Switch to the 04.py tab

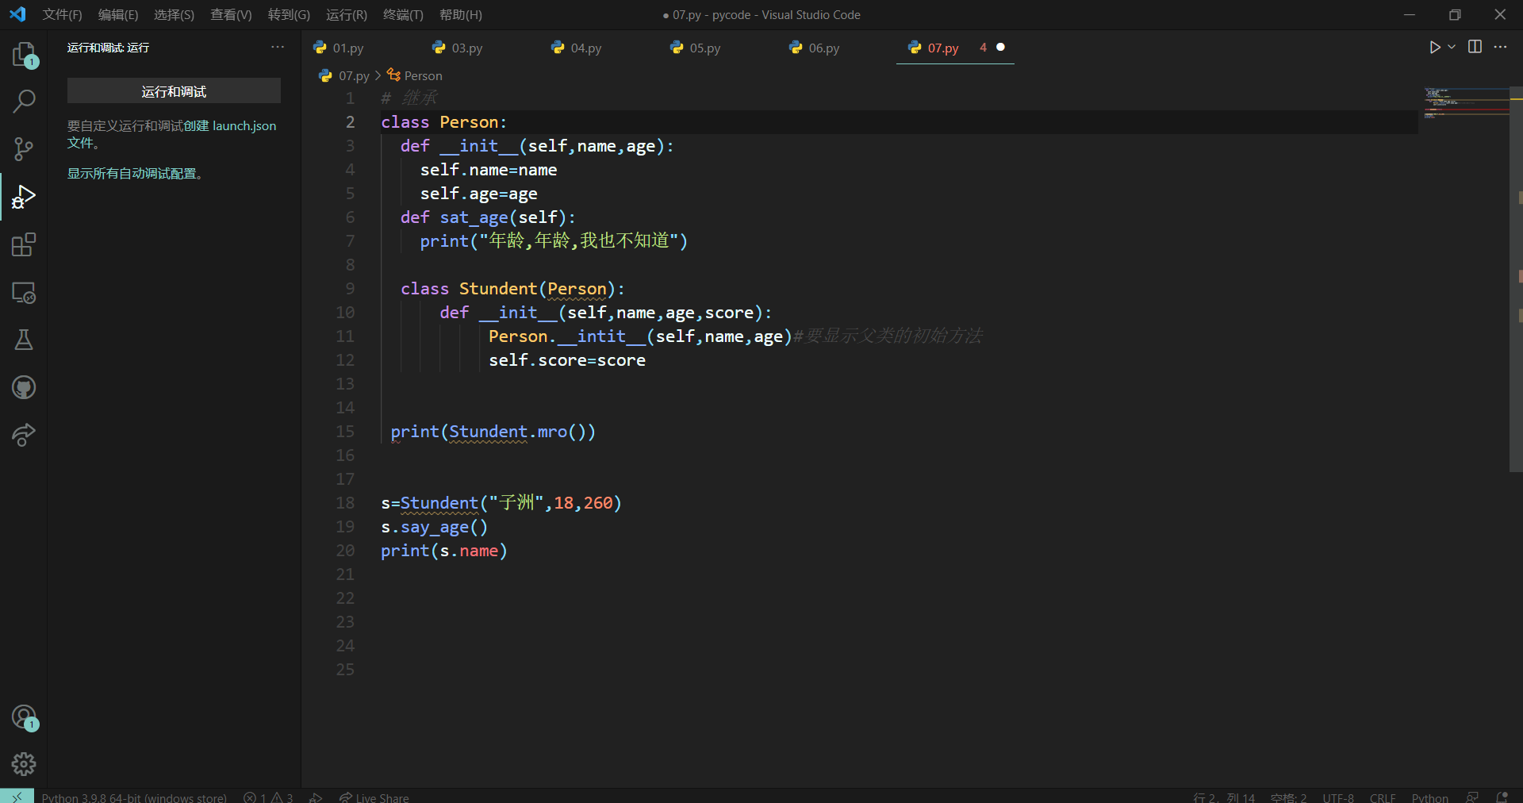[586, 48]
